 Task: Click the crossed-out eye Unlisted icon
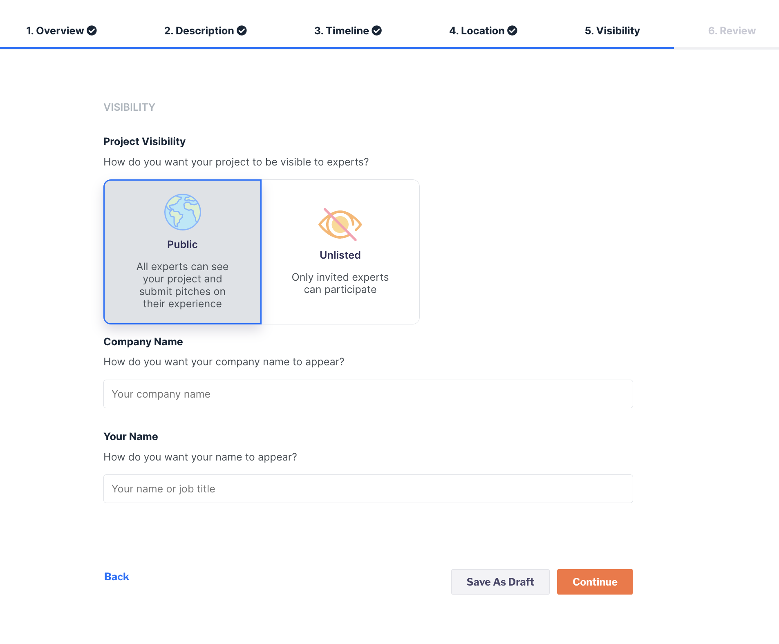click(x=340, y=224)
